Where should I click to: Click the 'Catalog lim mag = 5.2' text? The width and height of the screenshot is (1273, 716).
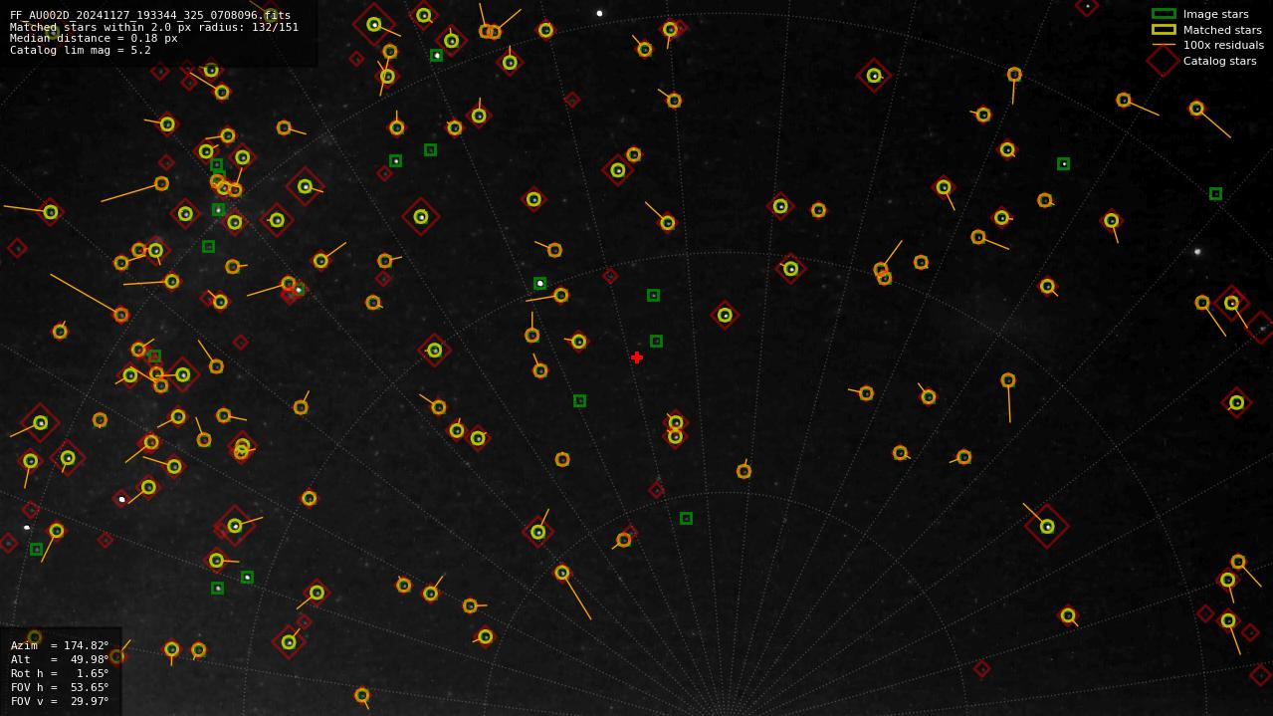81,50
